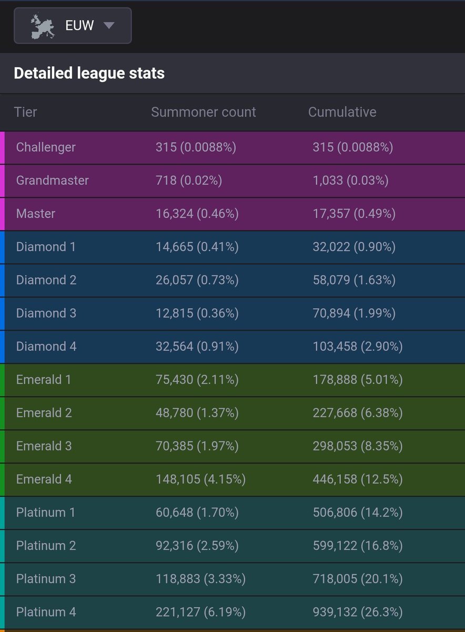Select the Emerald 2 row label

pyautogui.click(x=44, y=413)
